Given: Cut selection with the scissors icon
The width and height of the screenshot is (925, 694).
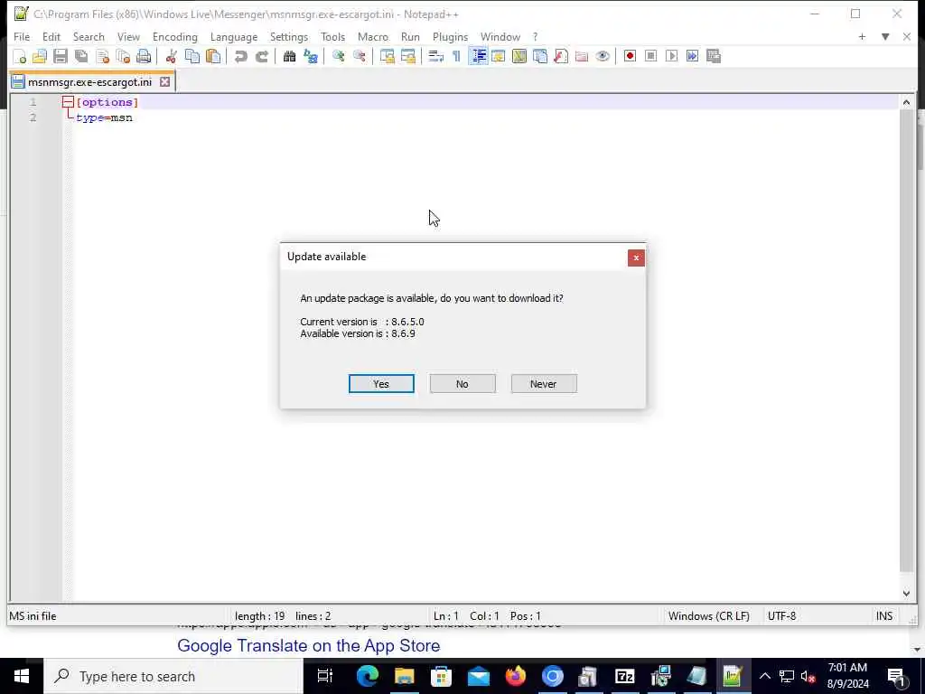Looking at the screenshot, I should (x=171, y=56).
